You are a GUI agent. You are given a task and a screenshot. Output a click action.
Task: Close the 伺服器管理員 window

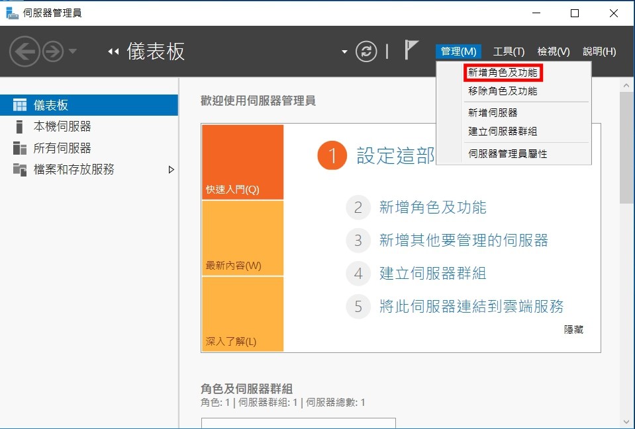(x=614, y=13)
